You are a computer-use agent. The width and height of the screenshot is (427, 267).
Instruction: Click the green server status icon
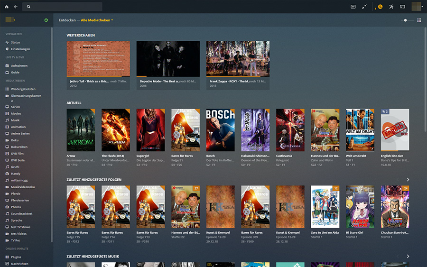click(x=46, y=20)
